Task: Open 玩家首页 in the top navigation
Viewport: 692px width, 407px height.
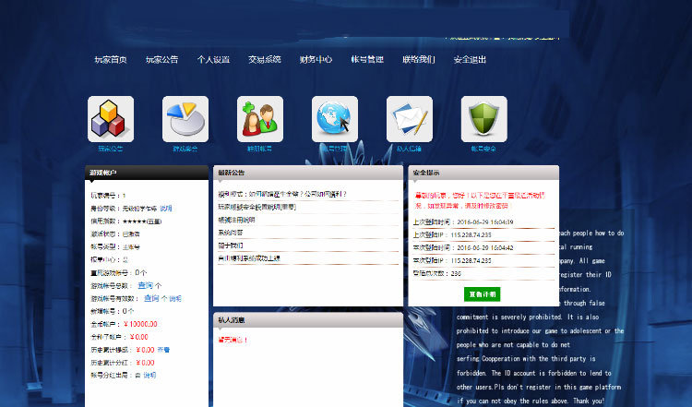Action: tap(110, 59)
